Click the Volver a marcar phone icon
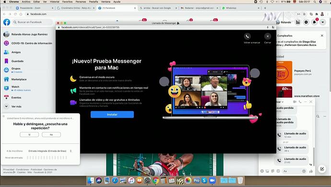The width and height of the screenshot is (331, 187). click(x=247, y=36)
